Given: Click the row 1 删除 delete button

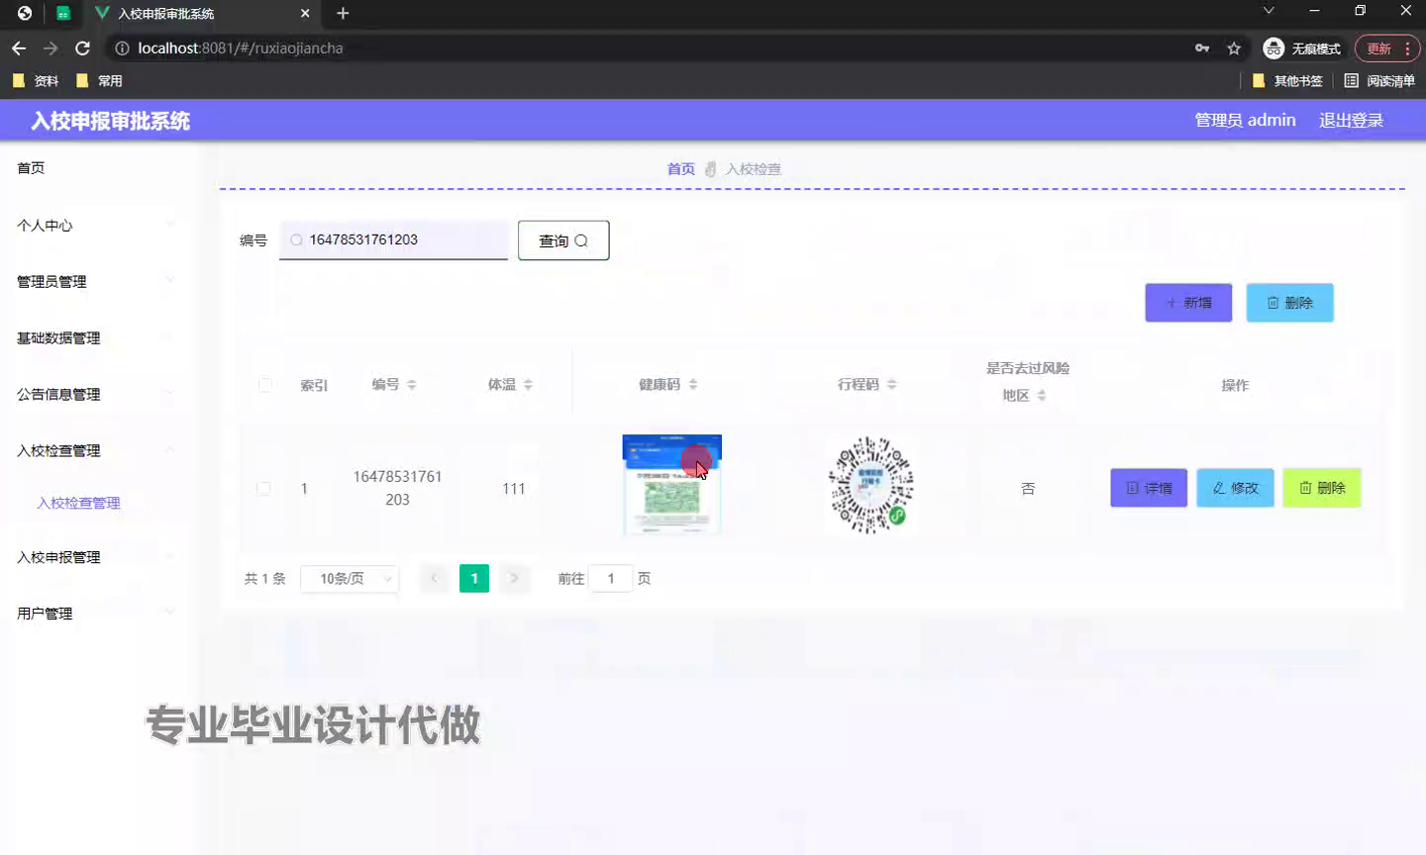Looking at the screenshot, I should click(x=1321, y=488).
